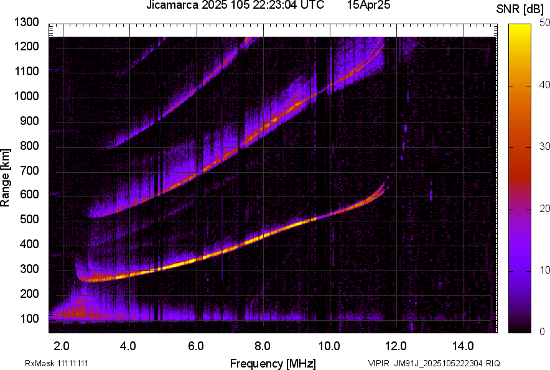The image size is (550, 370).
Task: Click the range tick label '500'
Action: (29, 219)
